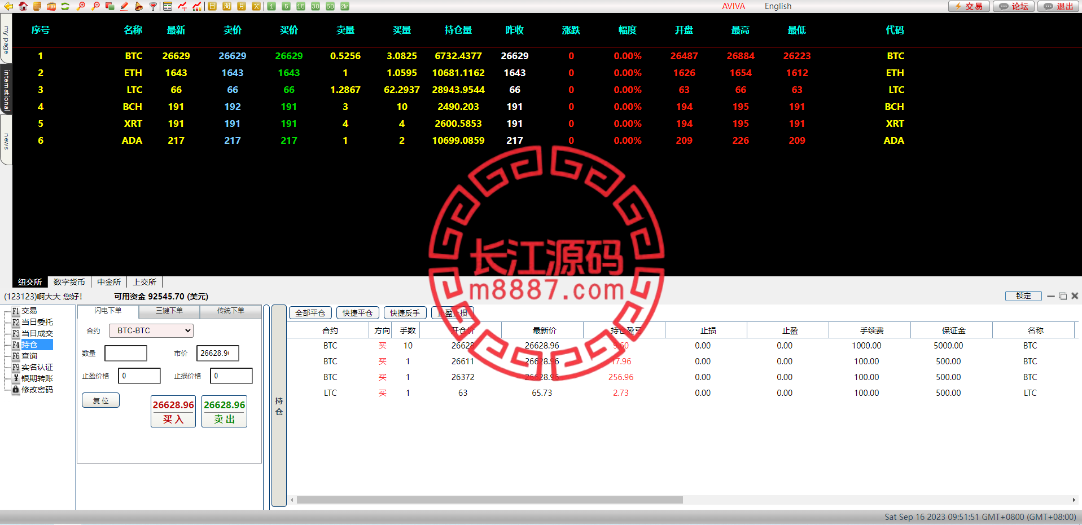
Task: Click the yellow X period icon
Action: tap(256, 6)
